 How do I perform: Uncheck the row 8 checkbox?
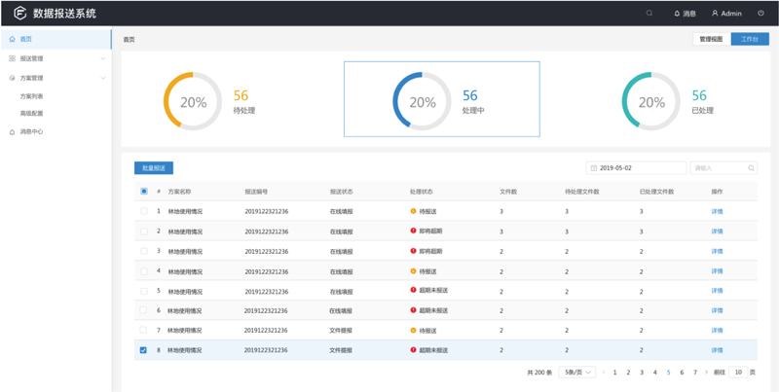(x=143, y=350)
